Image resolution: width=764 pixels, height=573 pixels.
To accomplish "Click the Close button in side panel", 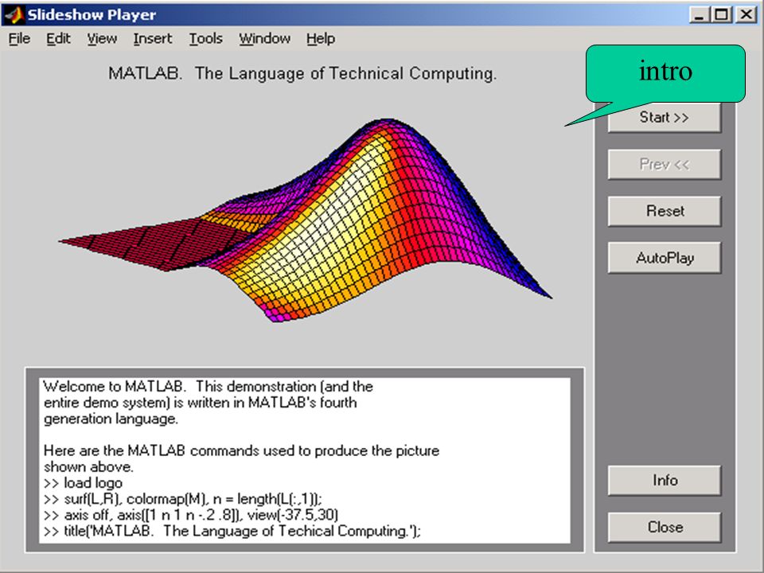I will click(x=664, y=527).
